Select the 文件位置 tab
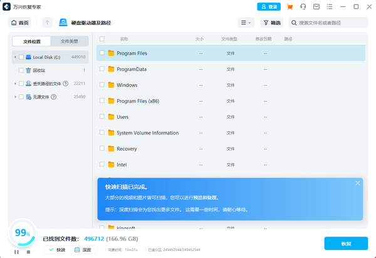This screenshot has height=258, width=376. pos(32,41)
